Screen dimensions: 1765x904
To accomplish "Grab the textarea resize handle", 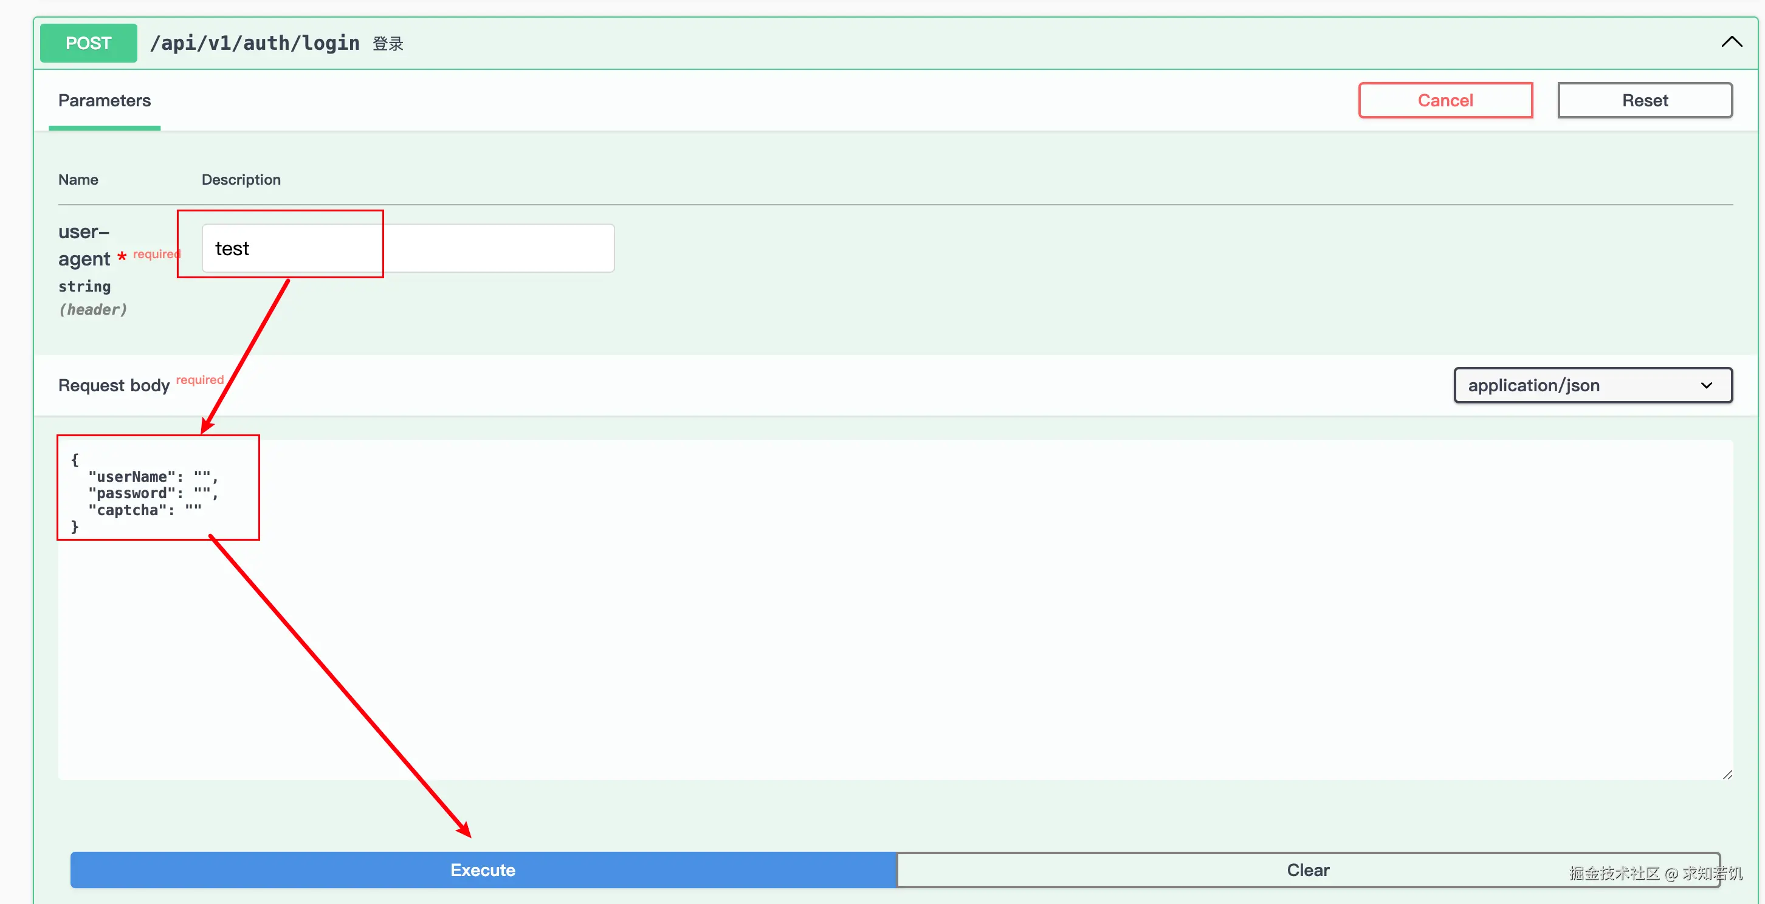I will tap(1727, 774).
